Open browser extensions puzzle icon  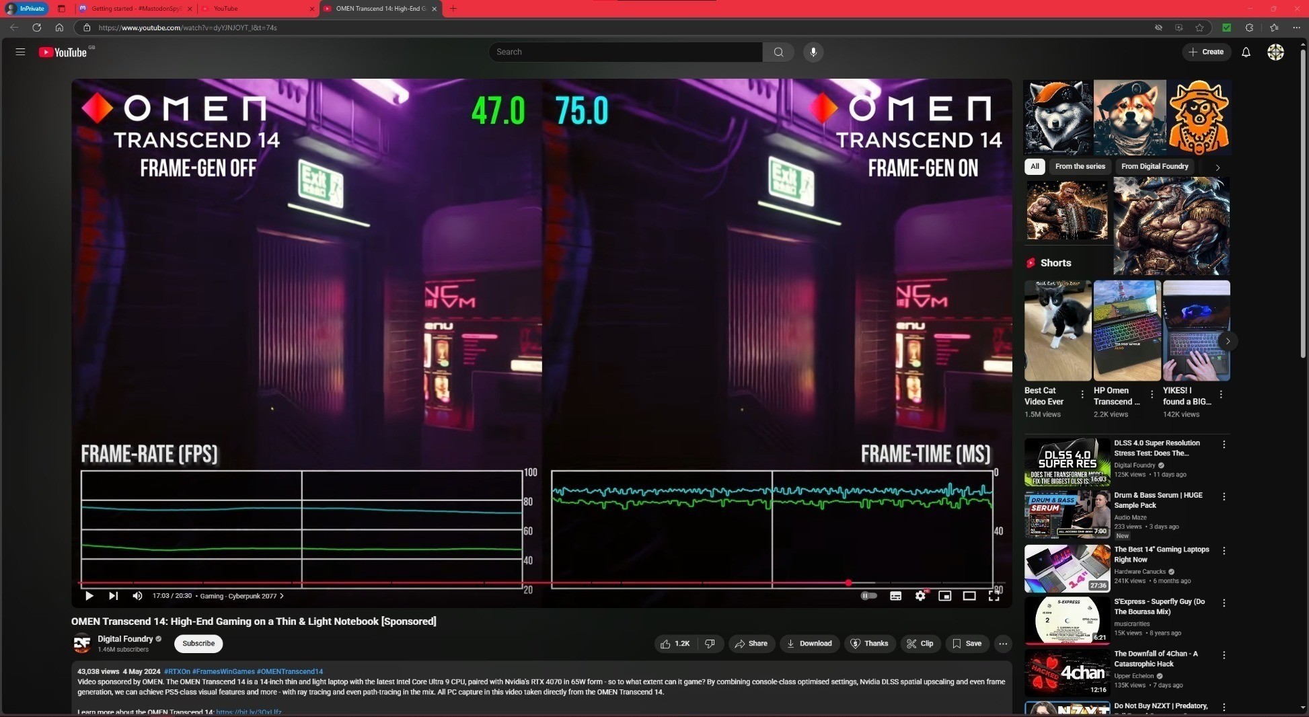(1249, 28)
